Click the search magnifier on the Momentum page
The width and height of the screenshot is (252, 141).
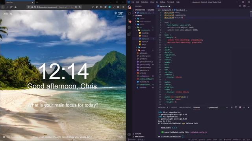pos(11,14)
